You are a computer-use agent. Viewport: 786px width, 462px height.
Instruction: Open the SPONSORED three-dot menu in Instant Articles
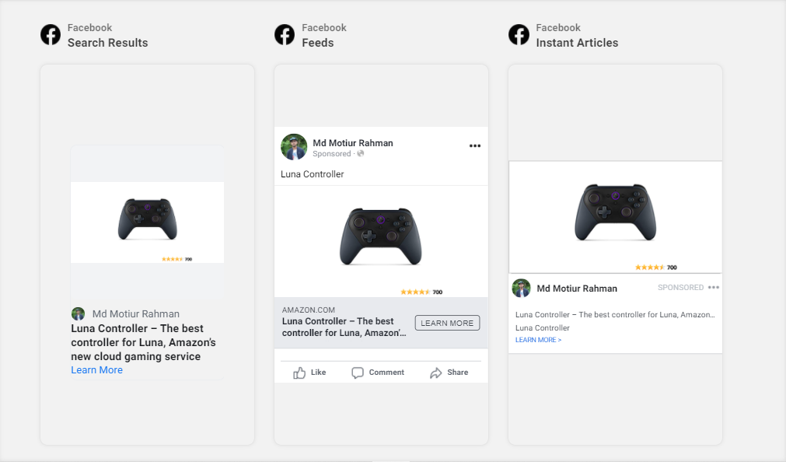point(713,287)
